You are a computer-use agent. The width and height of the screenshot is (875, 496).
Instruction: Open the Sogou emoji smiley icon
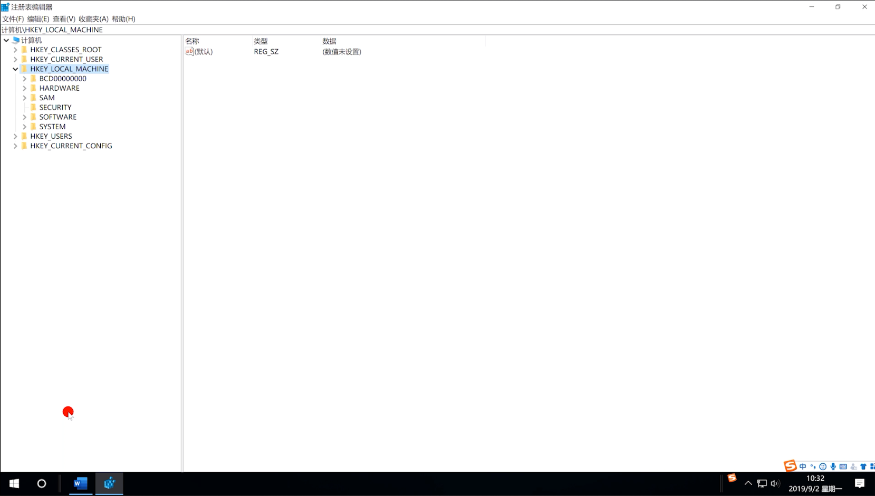[x=823, y=466]
